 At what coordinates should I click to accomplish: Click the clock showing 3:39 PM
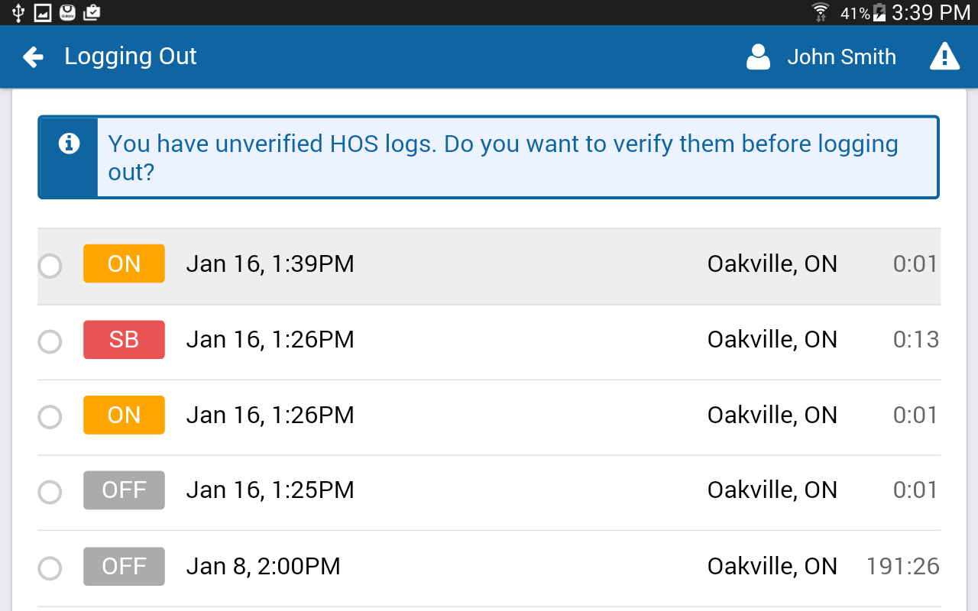929,12
